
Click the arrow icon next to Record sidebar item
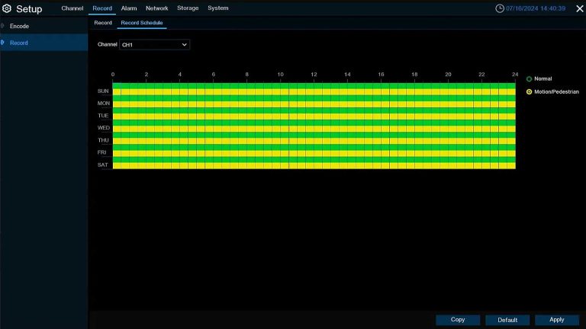[3, 43]
